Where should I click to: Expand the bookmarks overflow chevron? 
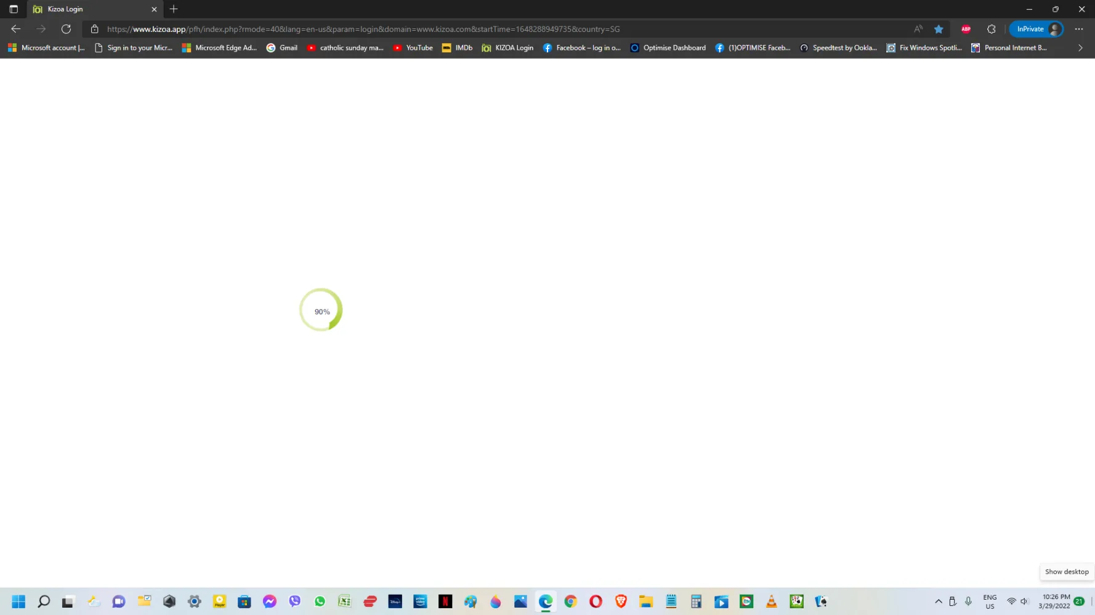1080,48
